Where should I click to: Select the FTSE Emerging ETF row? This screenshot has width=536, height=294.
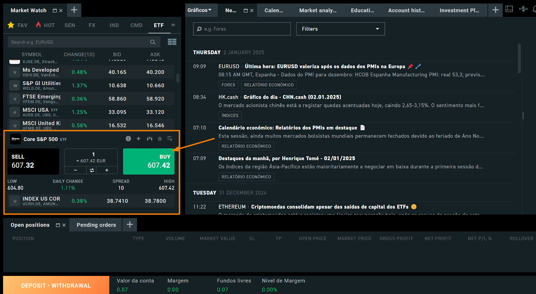point(91,99)
